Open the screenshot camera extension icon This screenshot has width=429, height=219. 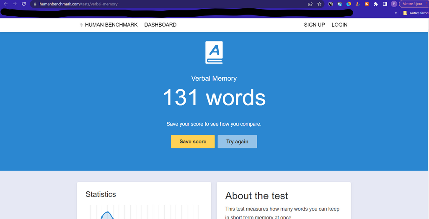(x=339, y=4)
